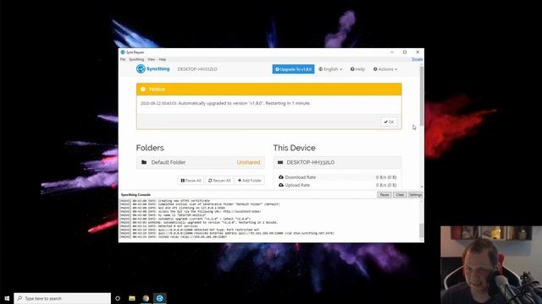Click the Add Folder button
The image size is (542, 304).
pos(250,181)
